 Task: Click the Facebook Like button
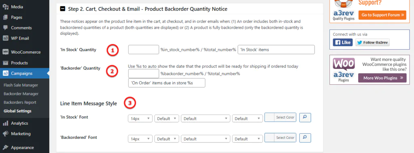[343, 42]
